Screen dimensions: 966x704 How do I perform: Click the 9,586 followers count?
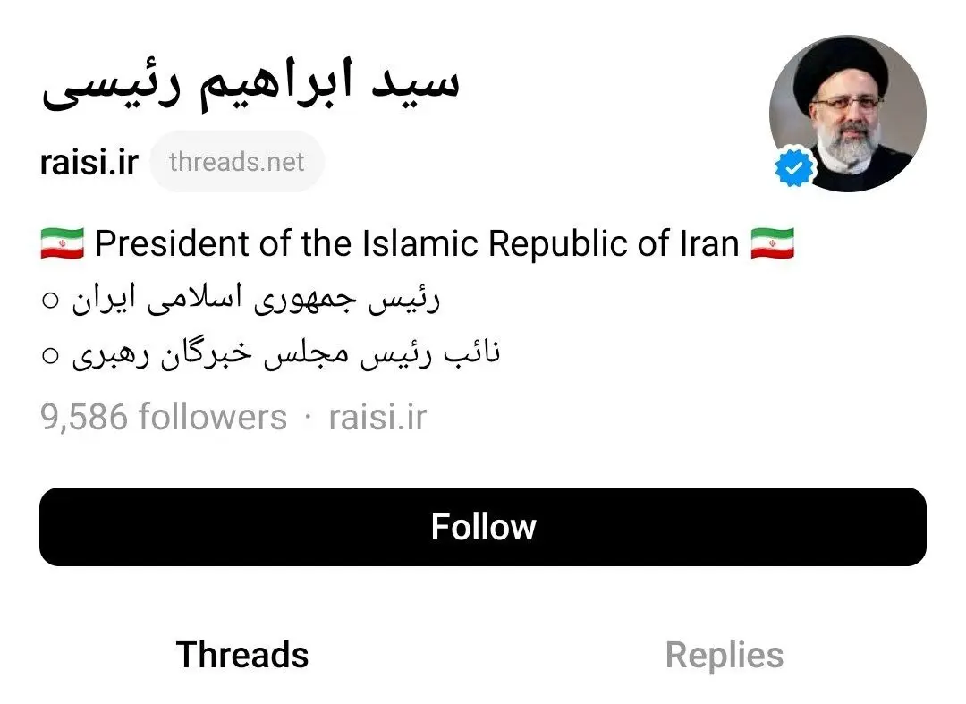(161, 416)
